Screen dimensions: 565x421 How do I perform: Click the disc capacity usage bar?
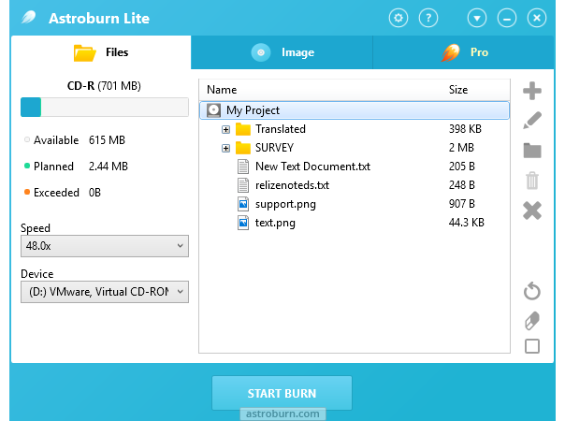coord(105,107)
